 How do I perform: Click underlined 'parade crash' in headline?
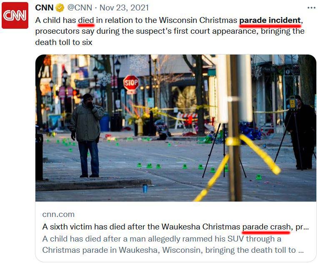pos(266,227)
